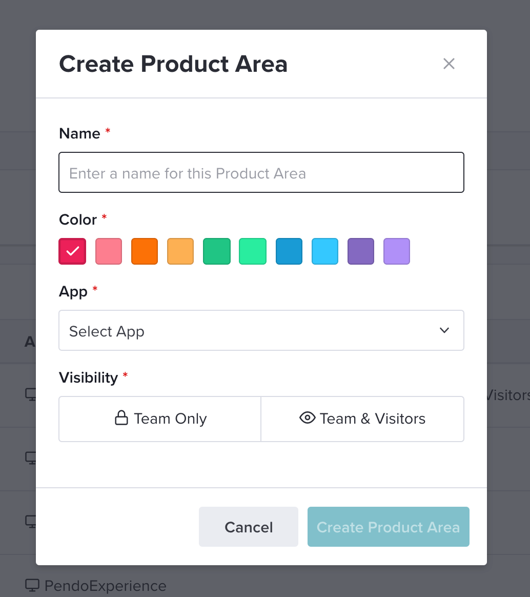This screenshot has height=597, width=530.
Task: Pick the mint green color swatch
Action: pyautogui.click(x=253, y=251)
